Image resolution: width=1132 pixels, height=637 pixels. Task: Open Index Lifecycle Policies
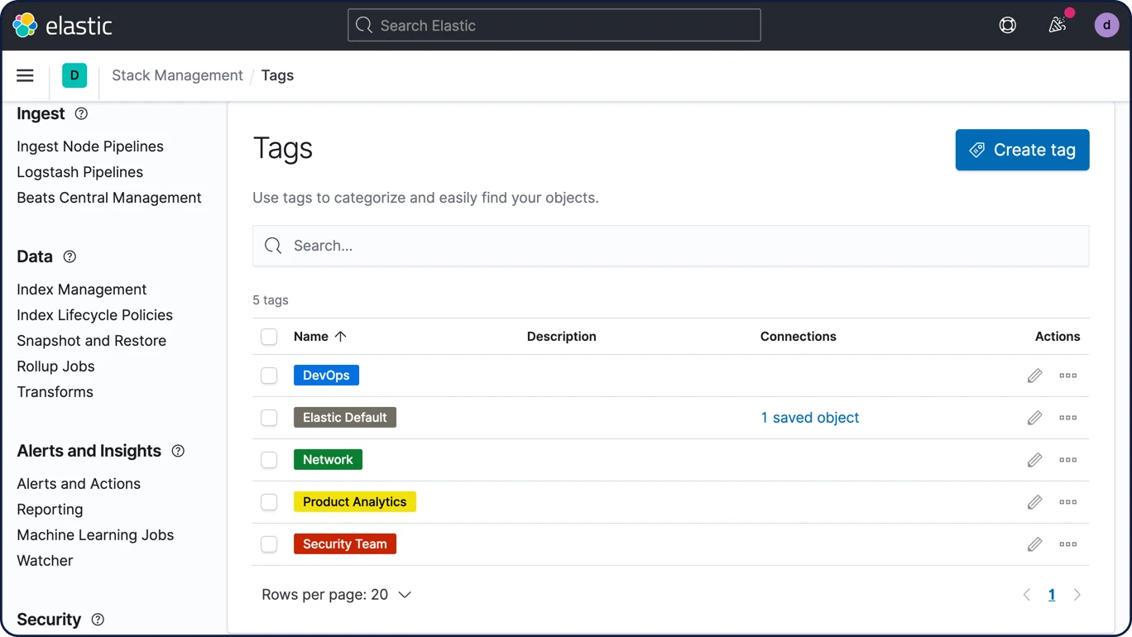95,315
